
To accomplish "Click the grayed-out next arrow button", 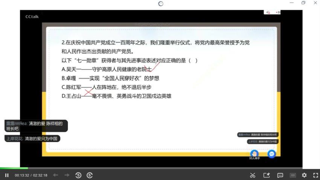I will [x=67, y=175].
